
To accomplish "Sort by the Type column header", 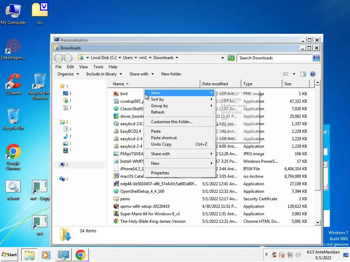I will click(261, 84).
